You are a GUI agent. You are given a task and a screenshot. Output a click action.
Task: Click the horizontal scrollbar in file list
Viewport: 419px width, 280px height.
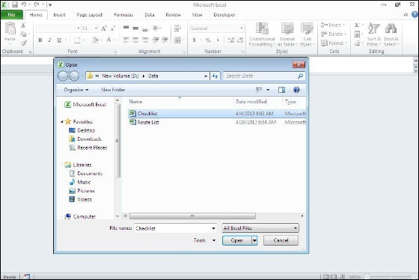(x=192, y=216)
